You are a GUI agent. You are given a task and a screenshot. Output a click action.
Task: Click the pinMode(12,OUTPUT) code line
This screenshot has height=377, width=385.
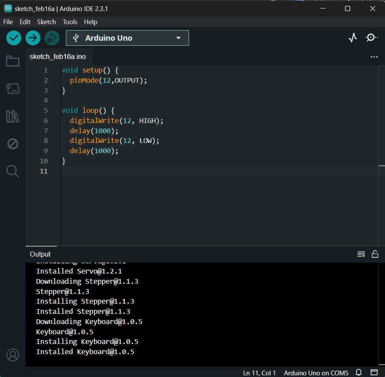click(108, 80)
